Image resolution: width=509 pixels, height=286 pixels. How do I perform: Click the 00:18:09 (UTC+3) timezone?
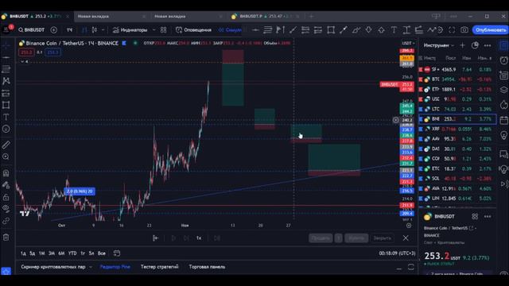tap(397, 253)
